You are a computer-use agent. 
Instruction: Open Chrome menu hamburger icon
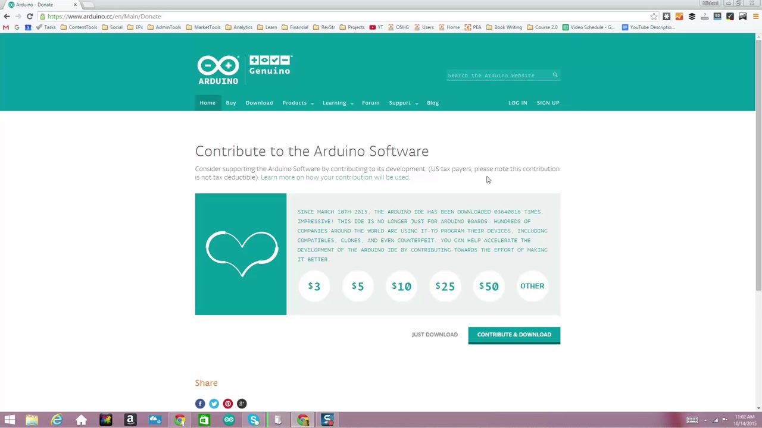tap(755, 17)
